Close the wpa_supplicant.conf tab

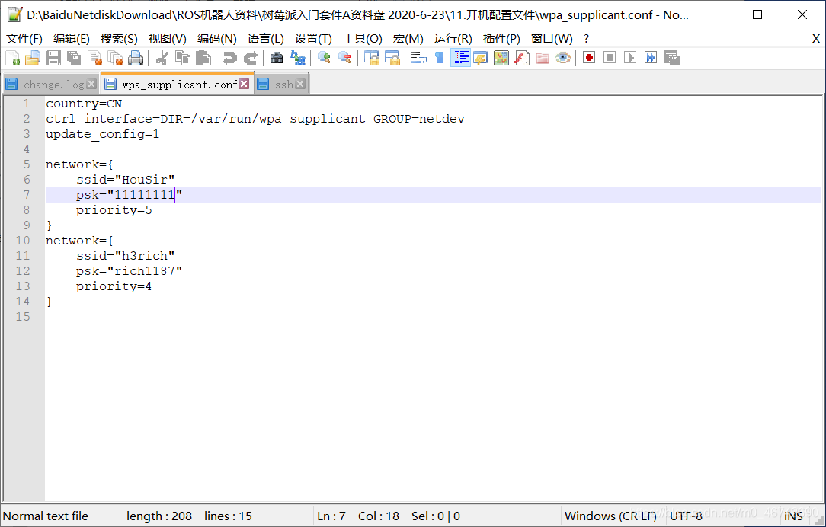tap(244, 84)
